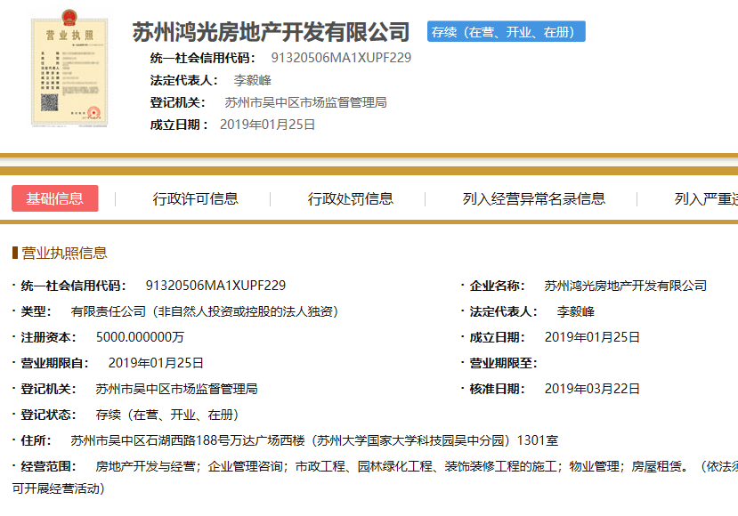The width and height of the screenshot is (738, 516).
Task: Click the business scope text 房地产开发与经营
Action: 145,466
